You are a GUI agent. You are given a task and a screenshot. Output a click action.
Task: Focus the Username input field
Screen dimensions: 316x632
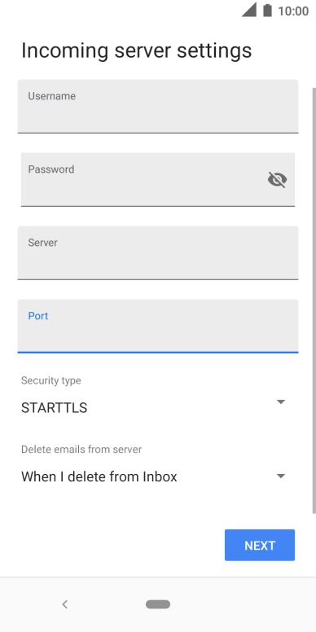158,107
